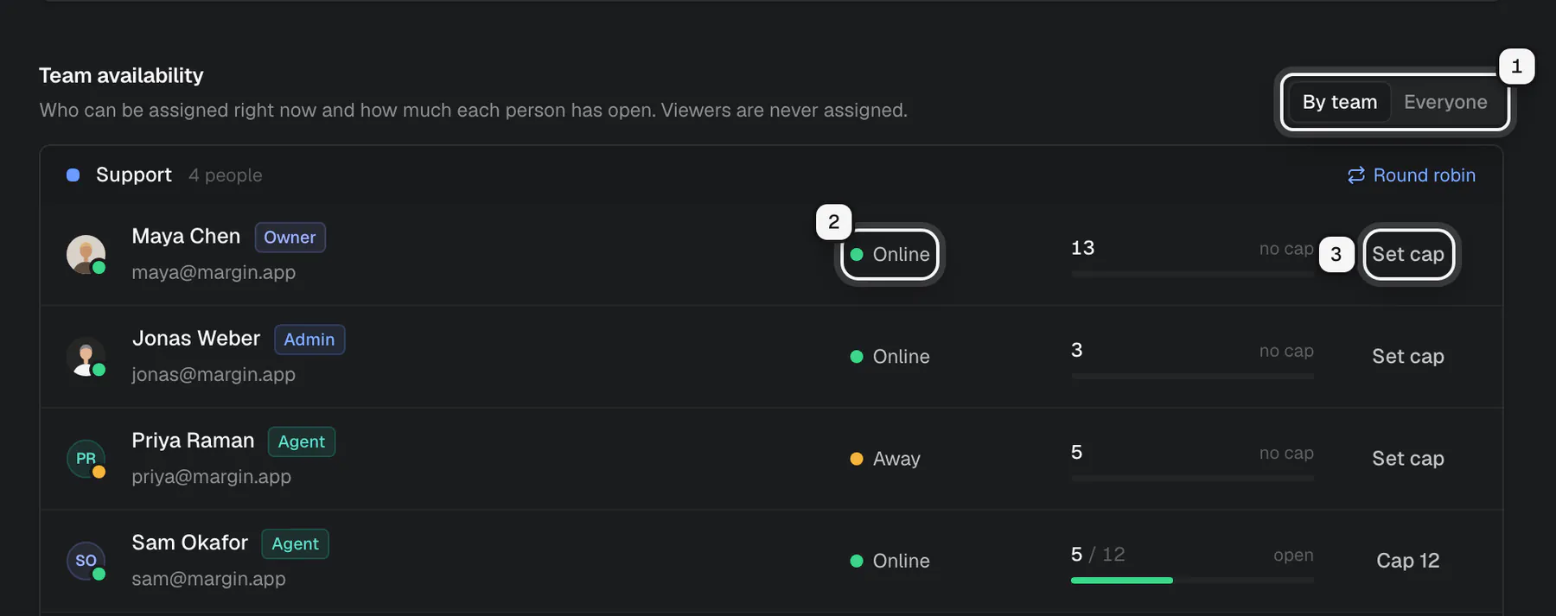Open Sam Okafor's Online status selector
The width and height of the screenshot is (1556, 616).
(x=890, y=560)
